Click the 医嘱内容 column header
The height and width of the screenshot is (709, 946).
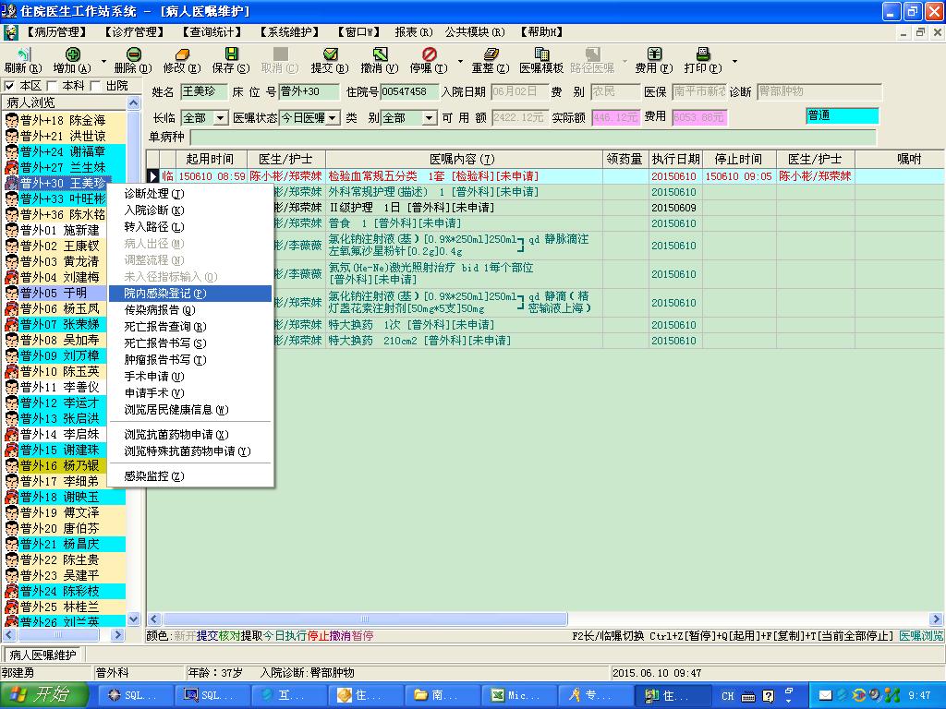click(464, 159)
